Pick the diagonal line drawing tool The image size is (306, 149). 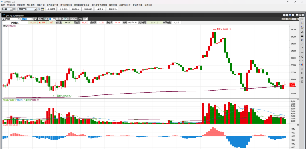point(302,44)
